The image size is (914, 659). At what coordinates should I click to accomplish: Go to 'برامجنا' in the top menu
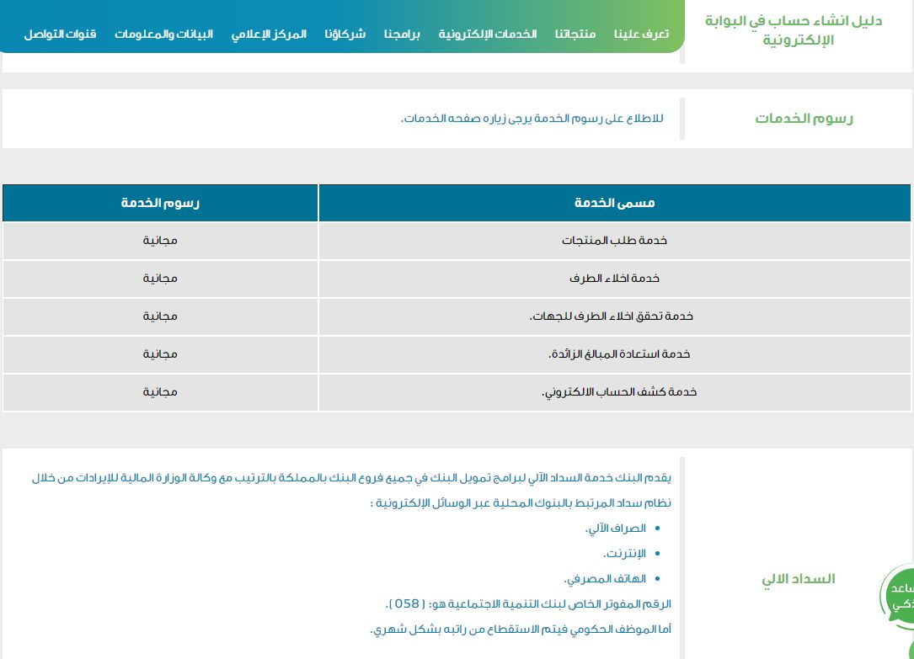click(x=402, y=35)
